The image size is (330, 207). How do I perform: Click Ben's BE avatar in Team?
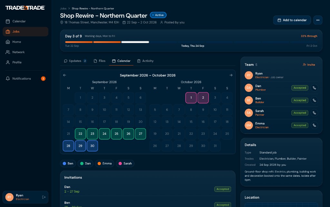pos(248,100)
